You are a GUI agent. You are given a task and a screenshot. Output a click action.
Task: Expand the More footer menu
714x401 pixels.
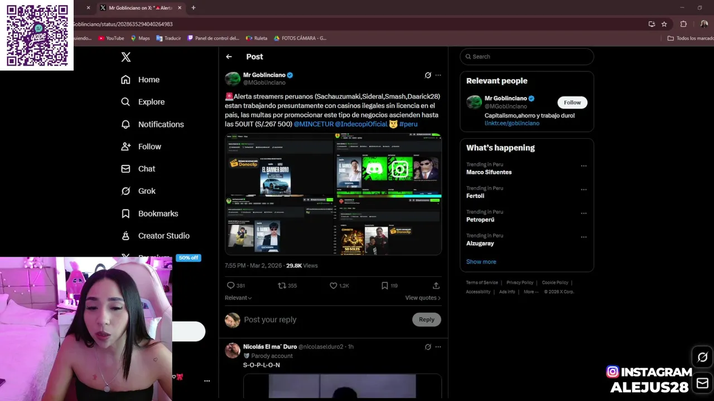pos(531,292)
